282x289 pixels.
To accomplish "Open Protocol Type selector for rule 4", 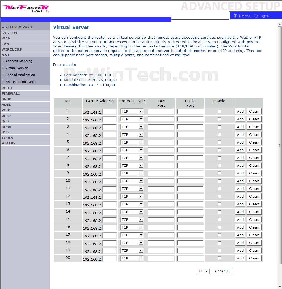I will click(132, 134).
